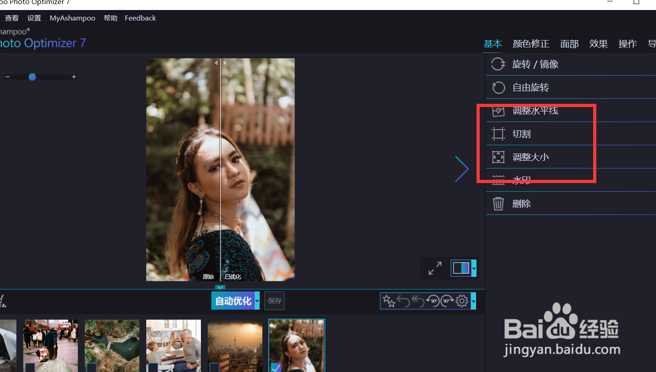The image size is (656, 372).
Task: Switch to the 基本 tab
Action: [492, 44]
